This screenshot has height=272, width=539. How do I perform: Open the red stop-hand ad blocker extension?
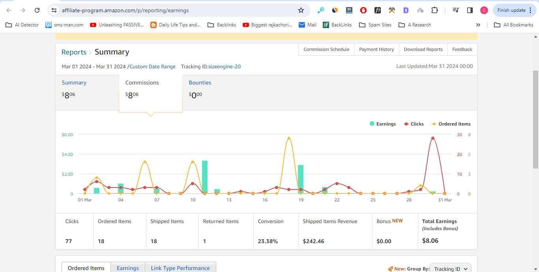363,10
